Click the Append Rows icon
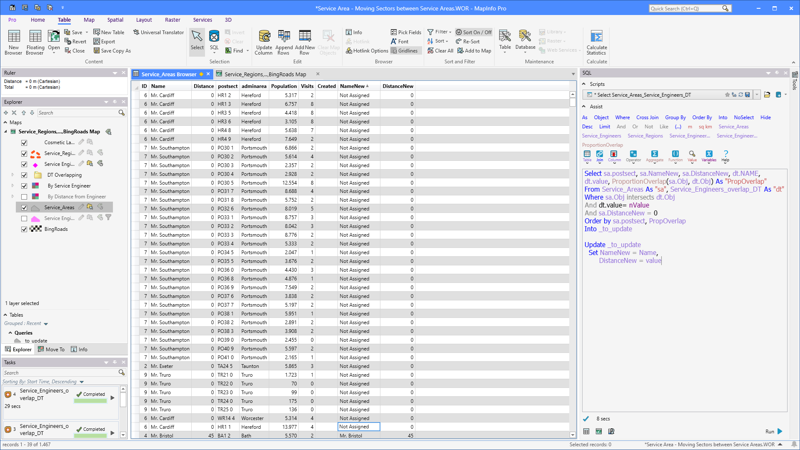This screenshot has width=800, height=450. (284, 42)
